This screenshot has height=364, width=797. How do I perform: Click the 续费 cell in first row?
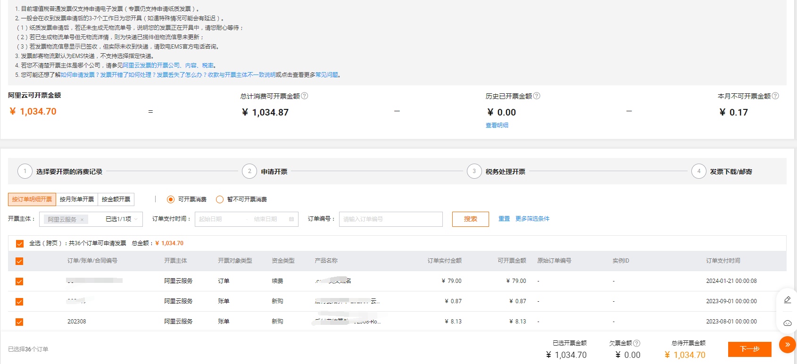click(277, 281)
